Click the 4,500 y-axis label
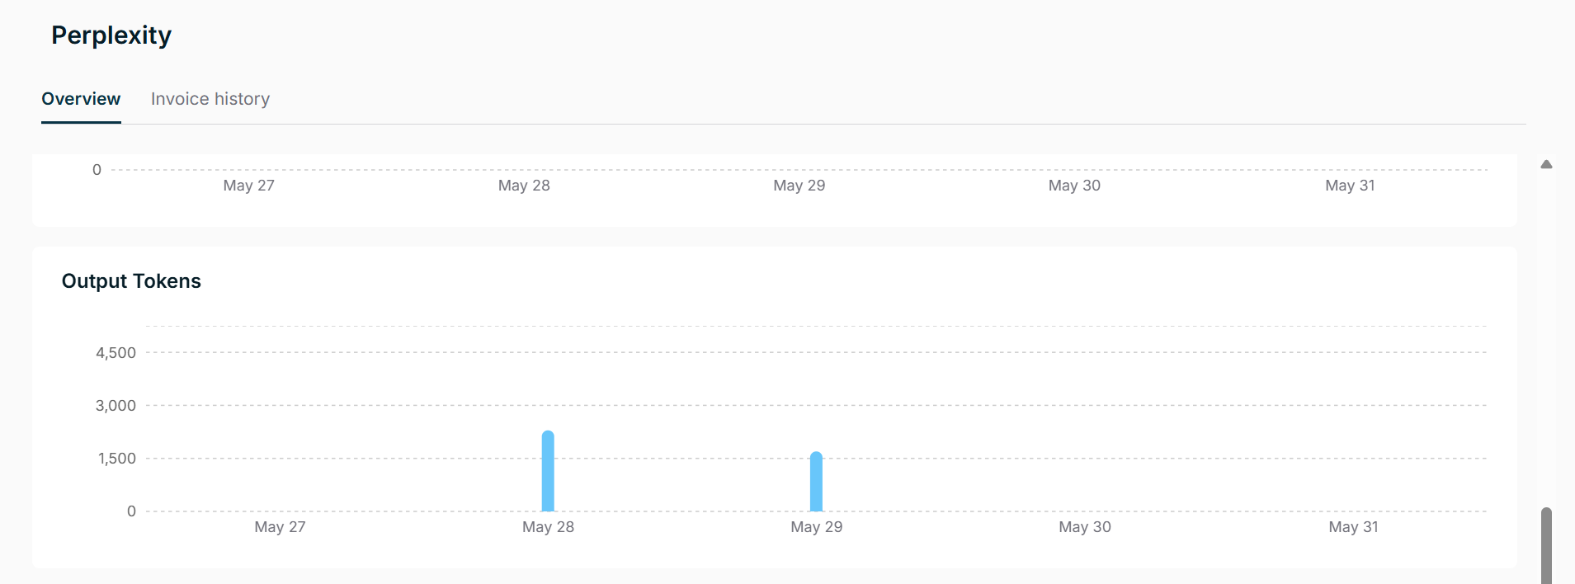Image resolution: width=1575 pixels, height=584 pixels. pos(116,353)
